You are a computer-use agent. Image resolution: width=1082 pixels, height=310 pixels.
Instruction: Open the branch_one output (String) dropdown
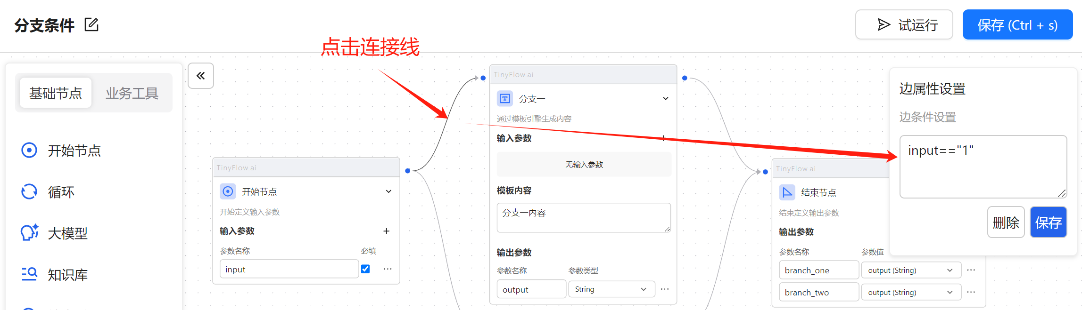click(910, 270)
